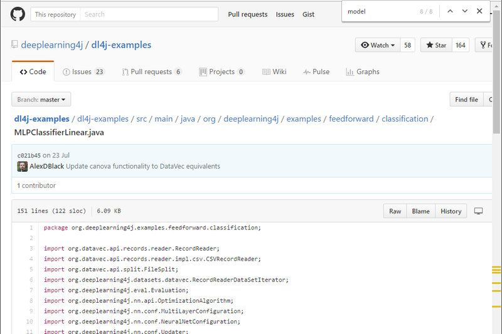The height and width of the screenshot is (334, 502).
Task: Switch to the Pull requests 6 tab
Action: click(x=152, y=71)
